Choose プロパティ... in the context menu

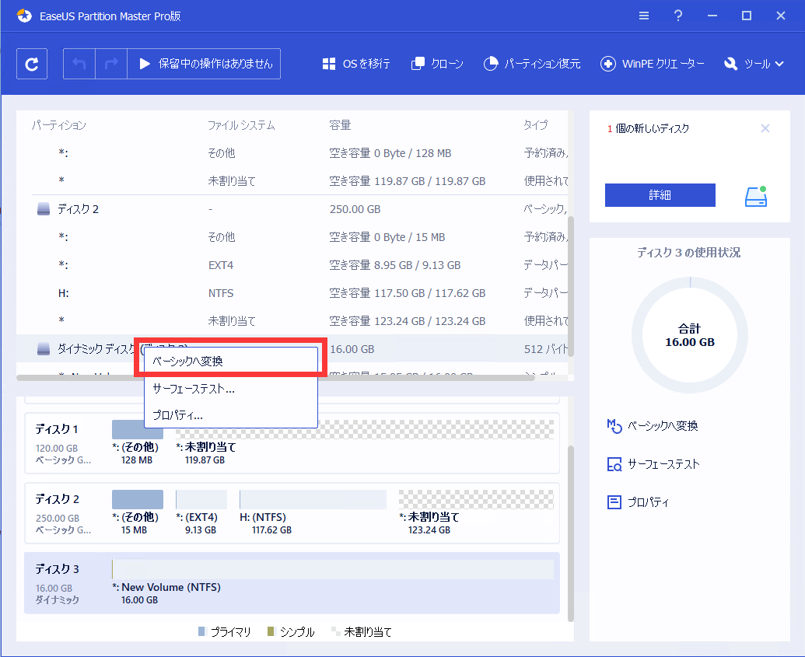(231, 415)
